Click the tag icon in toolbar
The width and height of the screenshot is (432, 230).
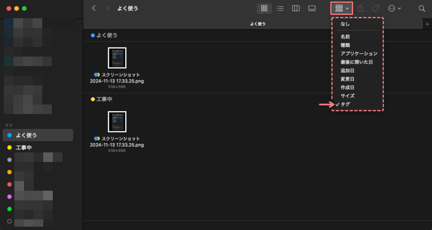pyautogui.click(x=375, y=9)
